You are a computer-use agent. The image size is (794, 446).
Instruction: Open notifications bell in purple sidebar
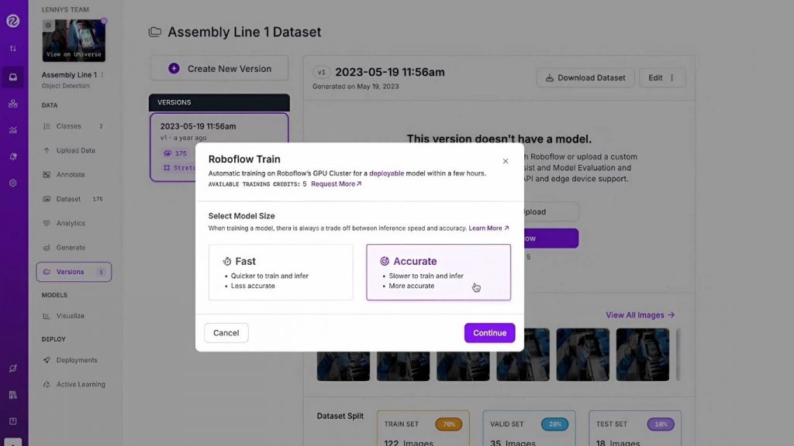13,156
